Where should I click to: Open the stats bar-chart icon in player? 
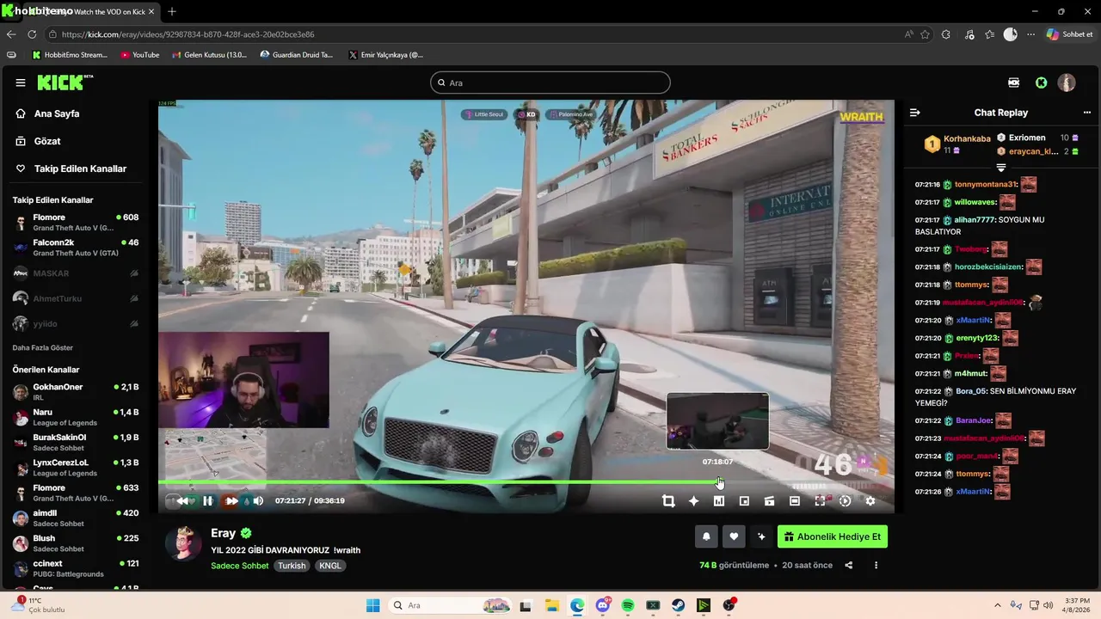point(719,501)
